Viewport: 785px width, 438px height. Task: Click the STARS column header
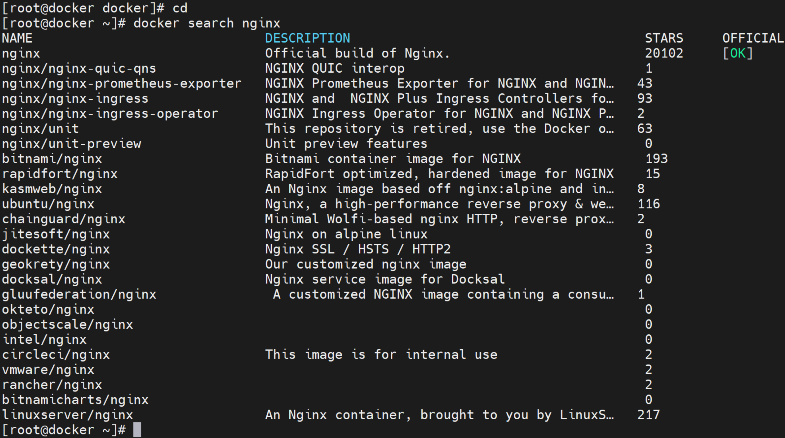click(x=664, y=38)
